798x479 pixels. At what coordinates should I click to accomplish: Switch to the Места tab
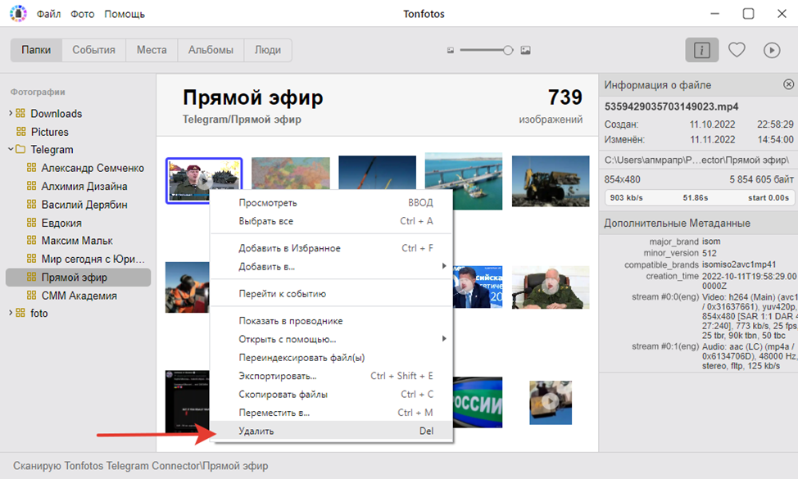pyautogui.click(x=152, y=50)
